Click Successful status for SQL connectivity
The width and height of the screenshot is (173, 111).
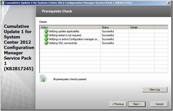tap(108, 43)
